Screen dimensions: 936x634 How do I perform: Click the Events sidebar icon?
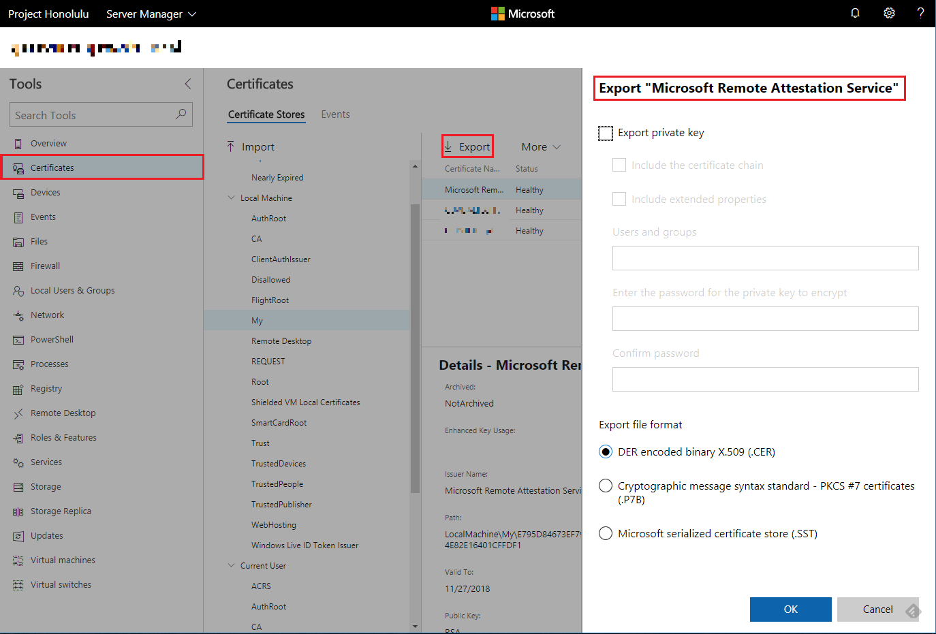[18, 217]
